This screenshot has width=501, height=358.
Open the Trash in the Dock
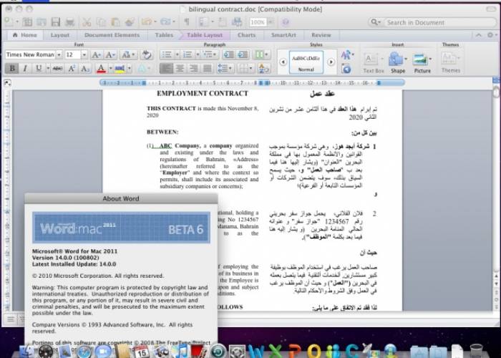tap(477, 352)
